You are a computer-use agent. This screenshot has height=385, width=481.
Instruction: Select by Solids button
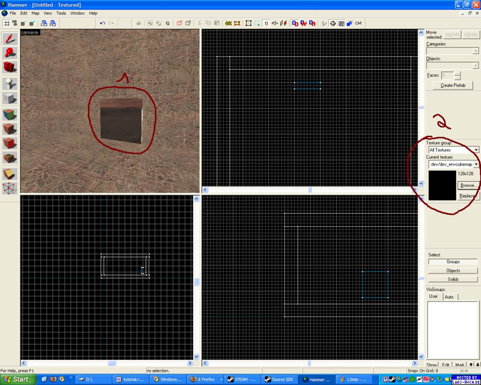tap(453, 279)
